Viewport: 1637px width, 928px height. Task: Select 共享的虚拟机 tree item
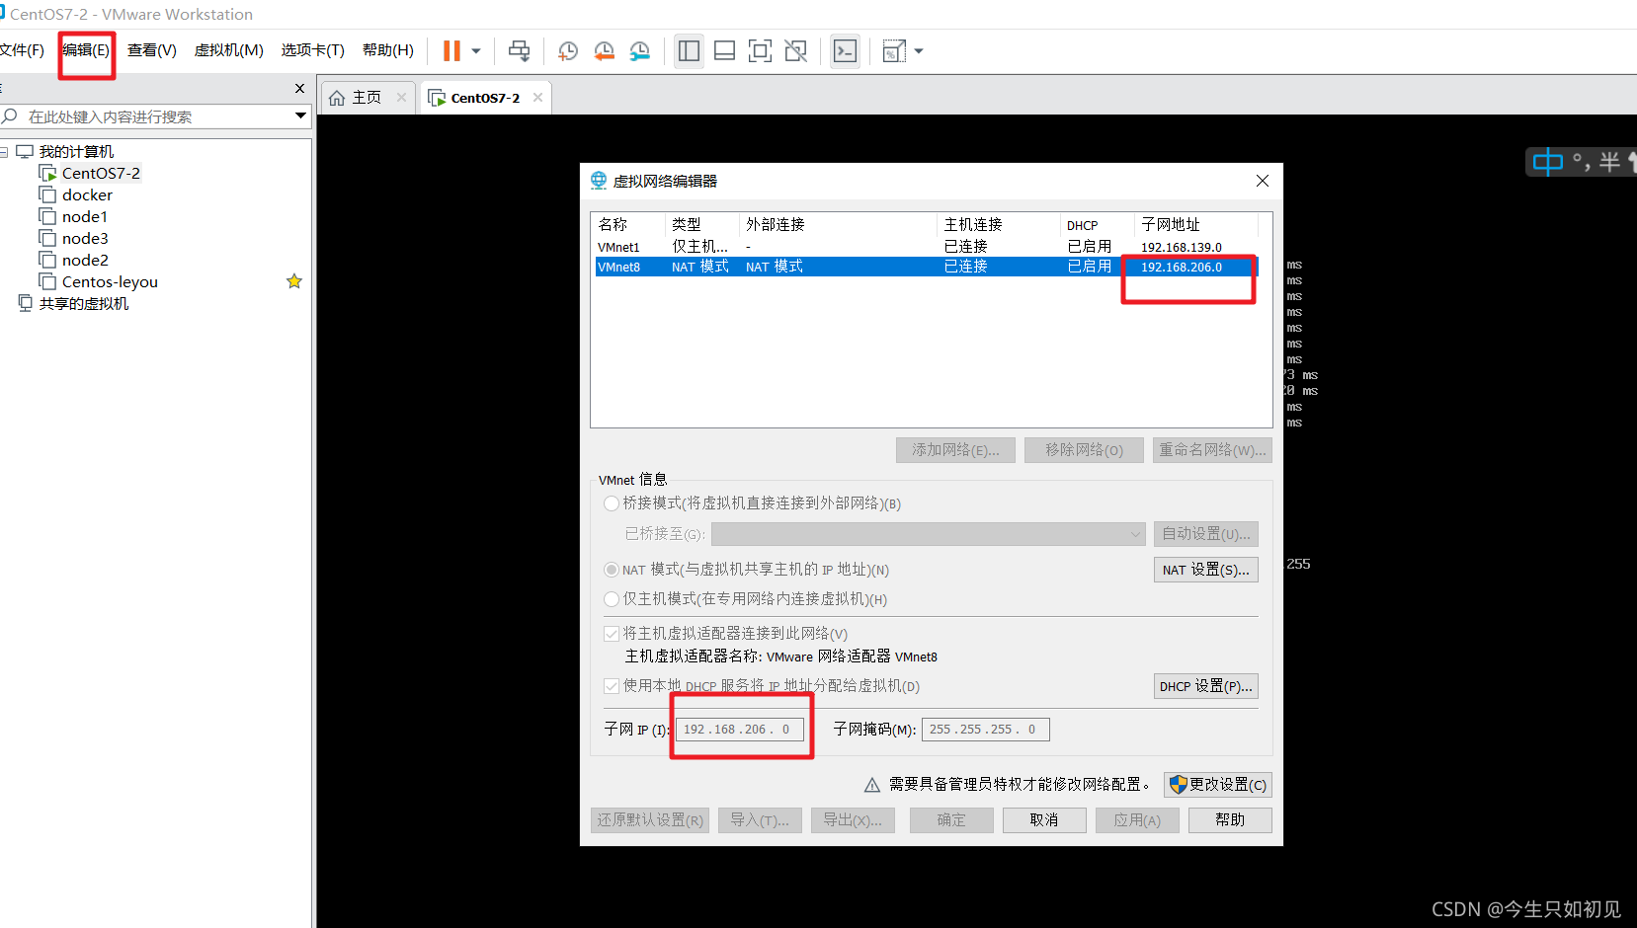point(83,303)
